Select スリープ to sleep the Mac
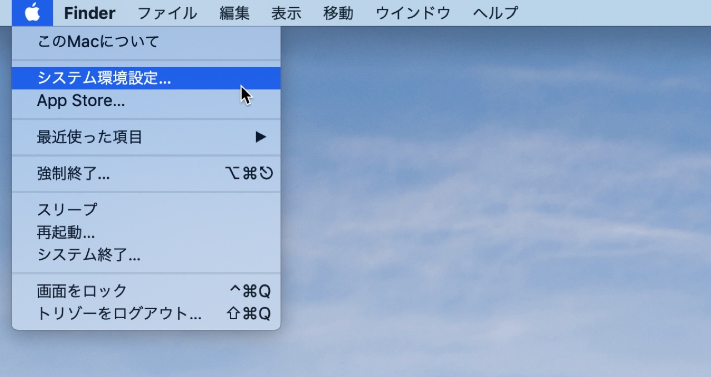This screenshot has width=711, height=377. click(146, 210)
